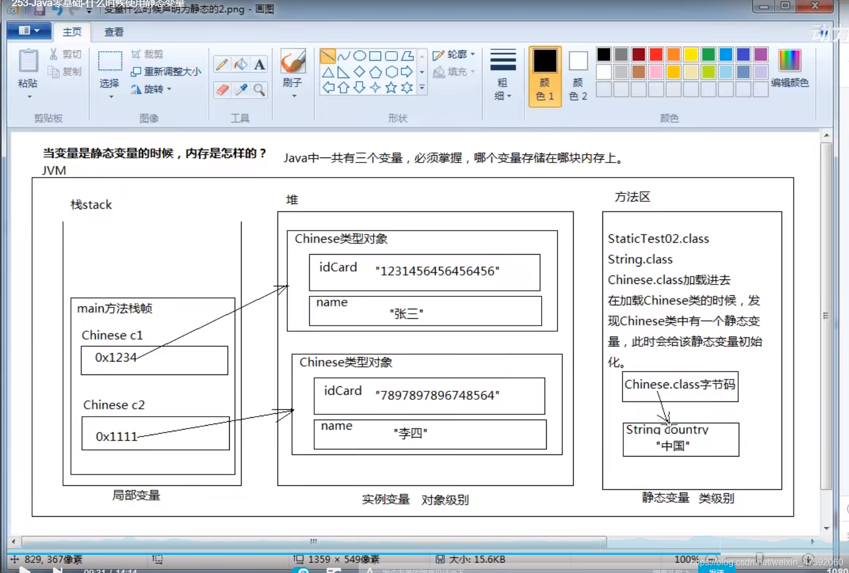This screenshot has width=849, height=573.
Task: Choose the Rectangle shape
Action: [x=375, y=56]
